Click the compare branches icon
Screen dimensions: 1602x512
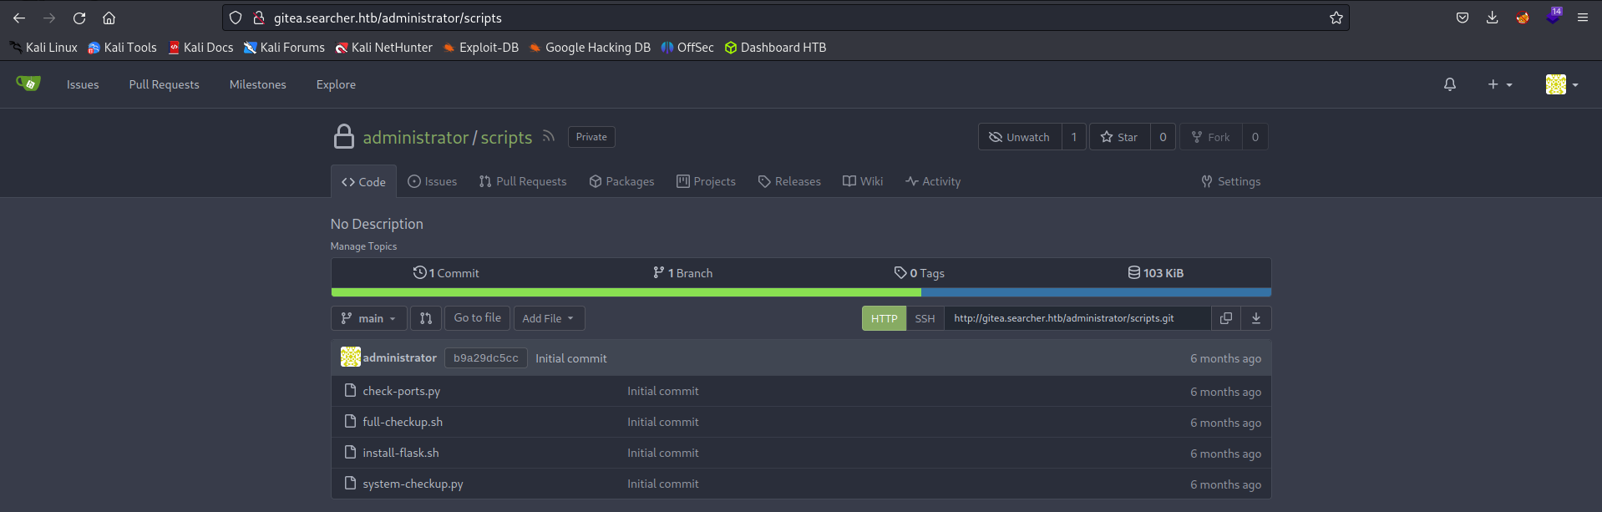coord(426,318)
